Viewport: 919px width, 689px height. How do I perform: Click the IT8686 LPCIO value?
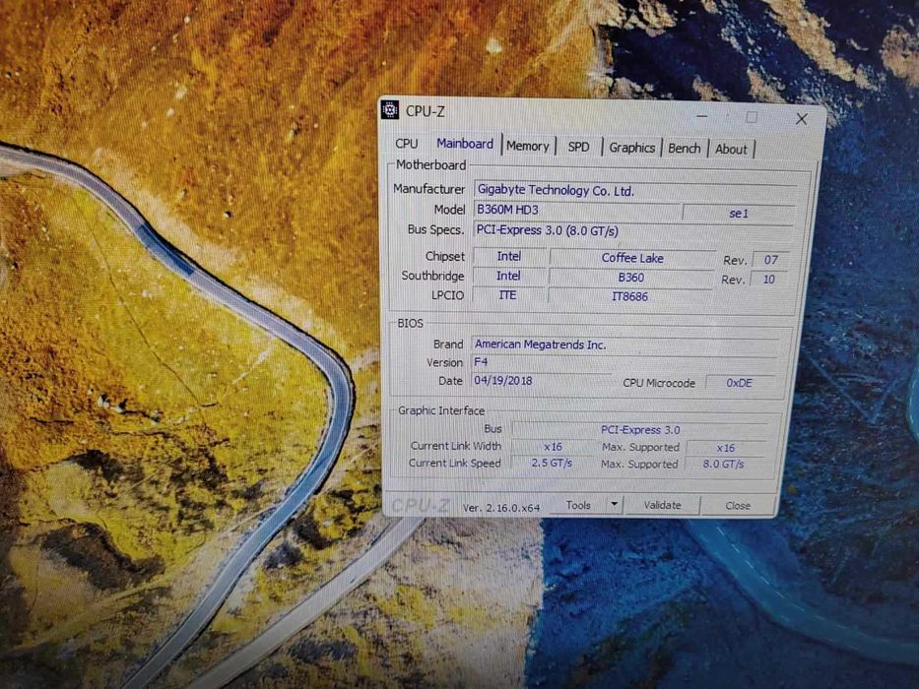coord(630,296)
